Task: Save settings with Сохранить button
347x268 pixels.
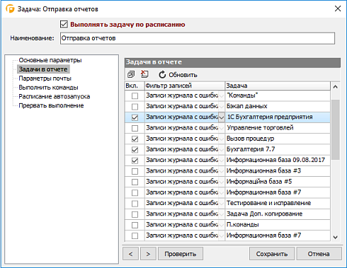Action: (x=272, y=254)
